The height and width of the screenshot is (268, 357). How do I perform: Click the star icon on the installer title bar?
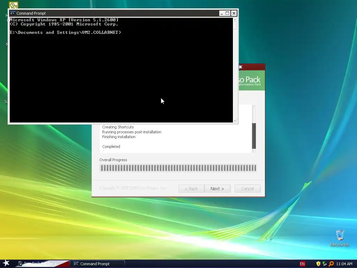241,67
